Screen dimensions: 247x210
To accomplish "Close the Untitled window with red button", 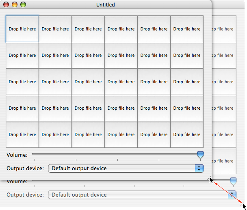I will 6,4.
